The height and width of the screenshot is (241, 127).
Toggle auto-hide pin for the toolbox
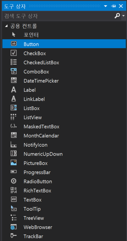pos(113,6)
